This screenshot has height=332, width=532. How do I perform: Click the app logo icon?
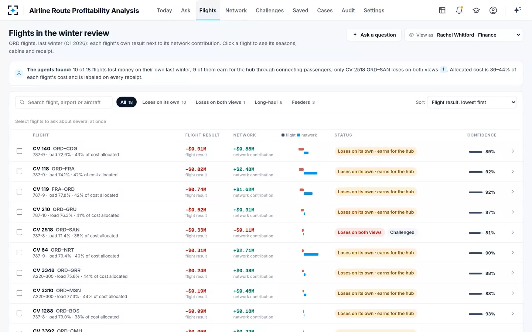13,10
